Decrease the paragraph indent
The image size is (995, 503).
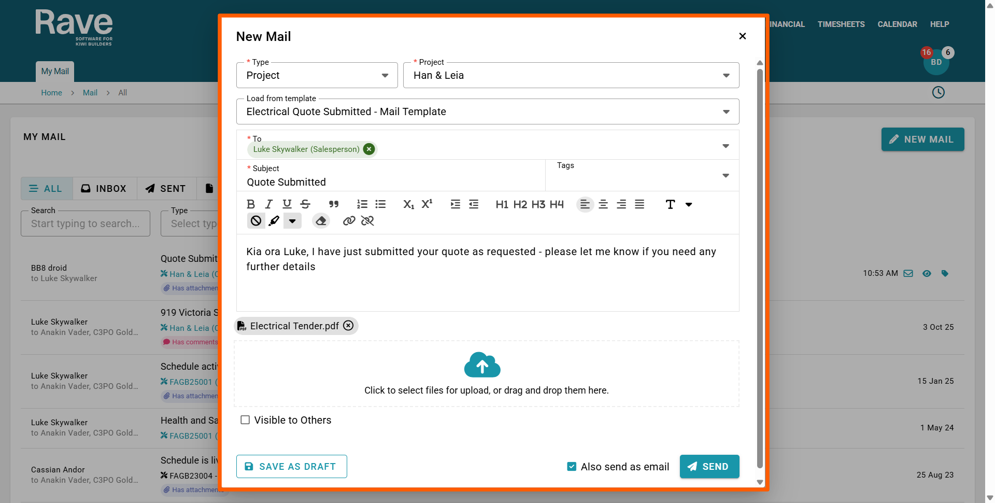(x=474, y=204)
